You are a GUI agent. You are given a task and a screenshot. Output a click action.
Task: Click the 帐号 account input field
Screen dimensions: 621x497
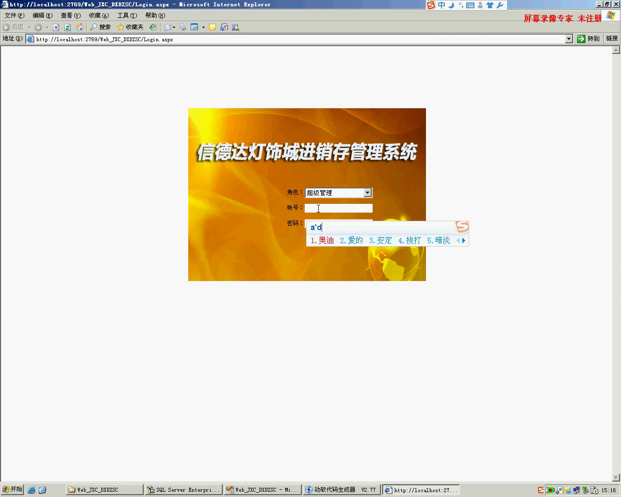[x=338, y=208]
